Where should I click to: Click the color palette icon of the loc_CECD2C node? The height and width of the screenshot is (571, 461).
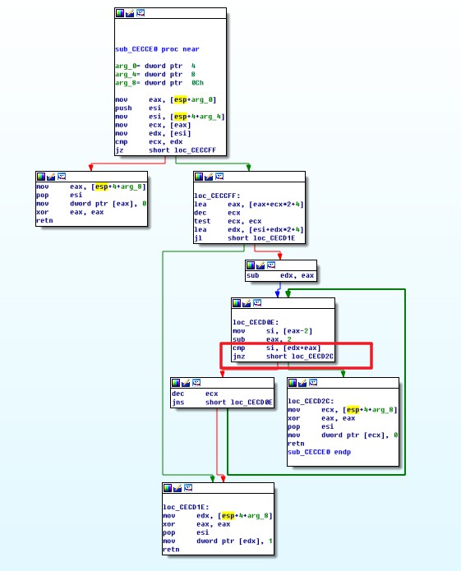click(x=293, y=383)
